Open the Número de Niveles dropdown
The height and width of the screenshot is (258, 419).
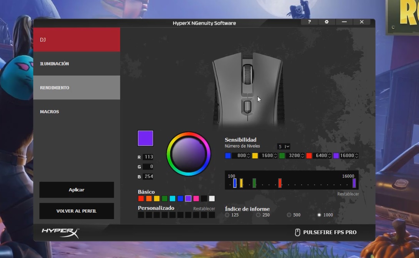(x=284, y=146)
